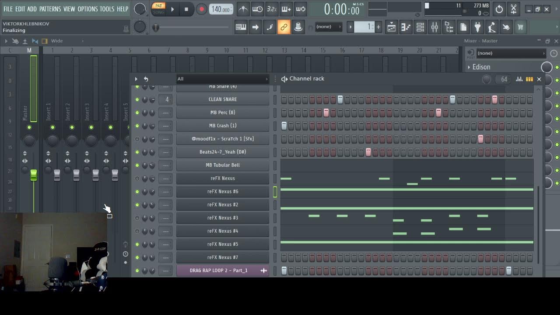This screenshot has width=560, height=315.
Task: Open the TOOLS menu
Action: [x=107, y=9]
